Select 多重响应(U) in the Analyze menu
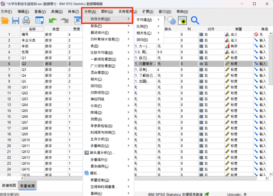 108,145
